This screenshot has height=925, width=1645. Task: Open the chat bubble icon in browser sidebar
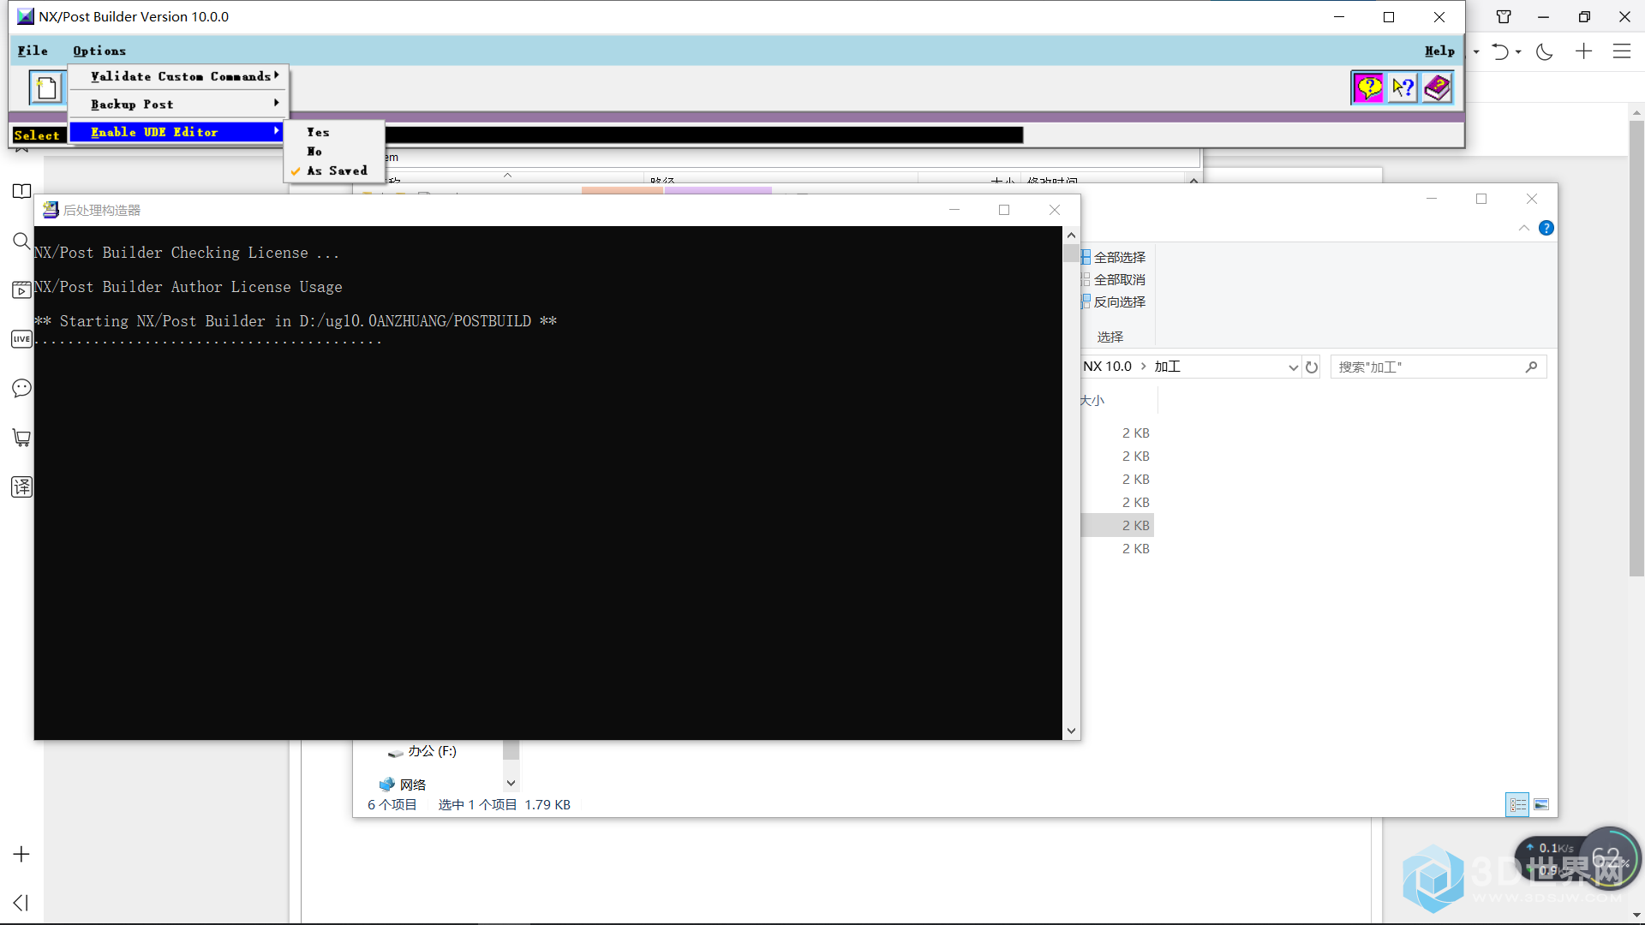pos(22,388)
